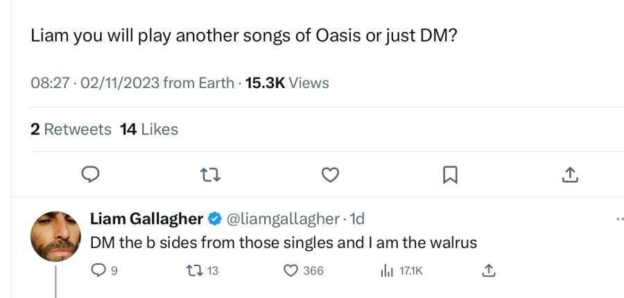Open the 08:27 · 02/11/2023 timestamp
The image size is (624, 298).
click(96, 82)
